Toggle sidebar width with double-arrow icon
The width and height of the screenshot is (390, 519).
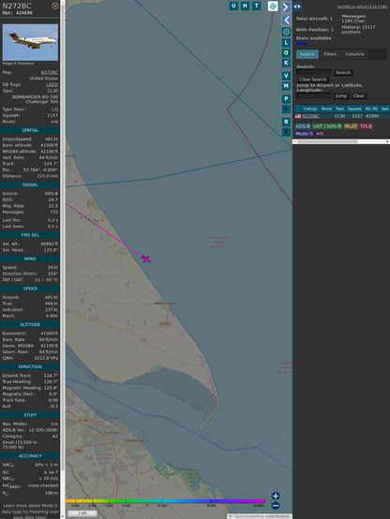coord(297,7)
